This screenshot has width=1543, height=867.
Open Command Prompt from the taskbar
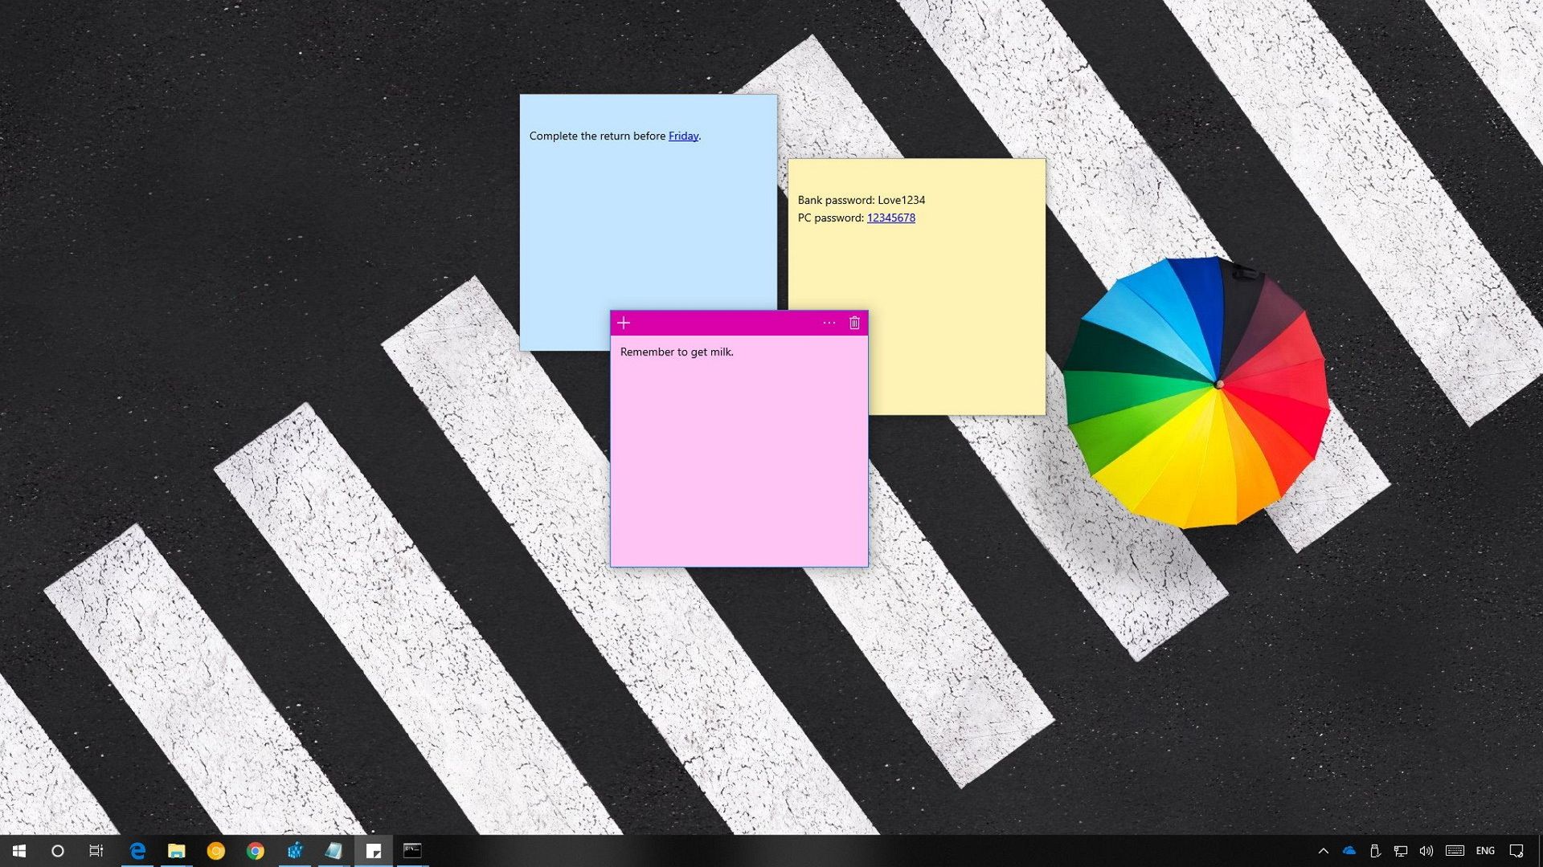413,851
